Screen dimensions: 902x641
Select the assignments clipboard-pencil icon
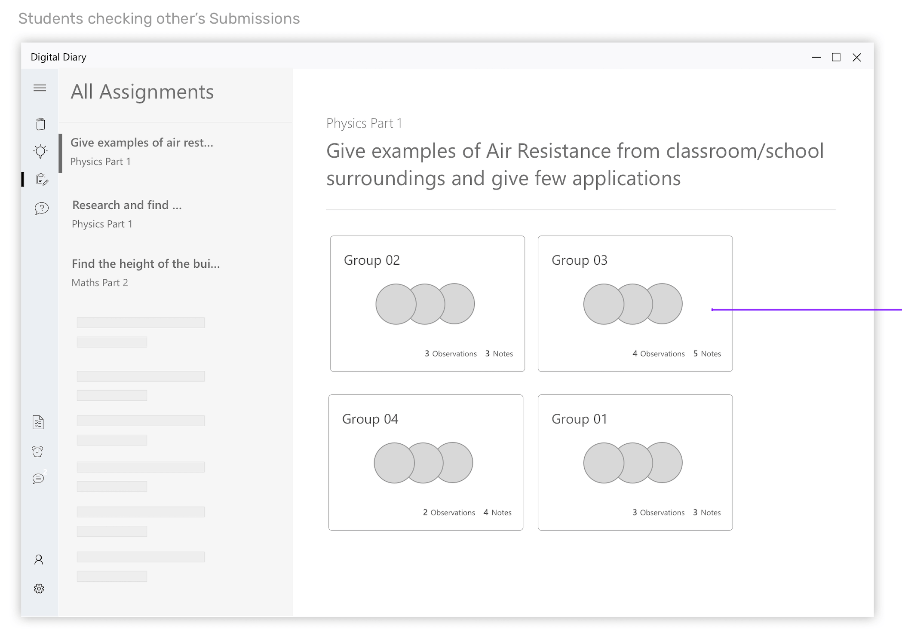[x=42, y=179]
